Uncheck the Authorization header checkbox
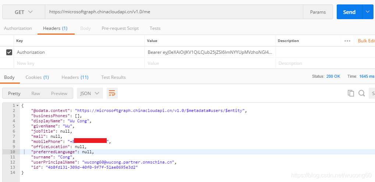 pyautogui.click(x=9, y=52)
